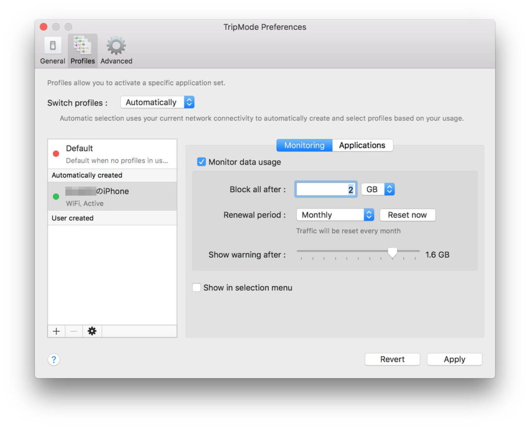Apply the preference changes
530x428 pixels.
pos(454,359)
